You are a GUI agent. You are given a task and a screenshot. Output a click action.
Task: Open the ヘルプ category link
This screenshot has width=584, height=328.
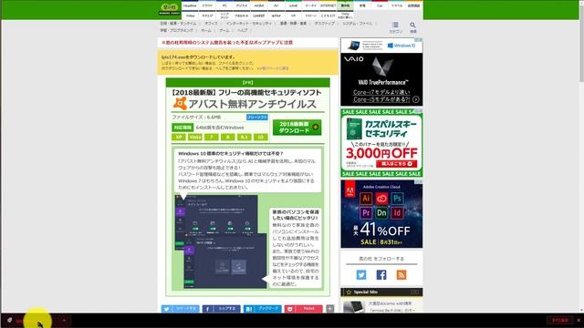point(243,30)
